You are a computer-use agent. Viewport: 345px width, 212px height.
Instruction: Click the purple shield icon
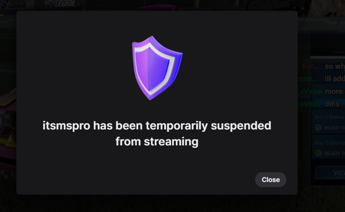coord(157,68)
